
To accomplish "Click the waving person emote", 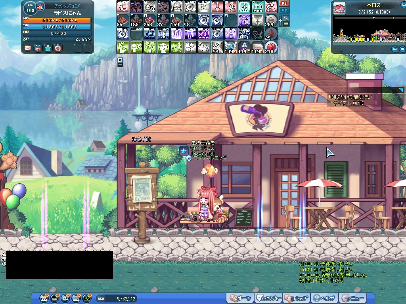I will point(136,47).
